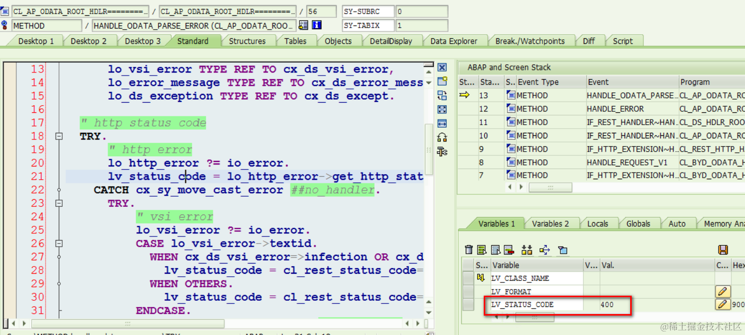The height and width of the screenshot is (335, 745).
Task: Click line 21 lv_status_code statement
Action: (x=265, y=177)
